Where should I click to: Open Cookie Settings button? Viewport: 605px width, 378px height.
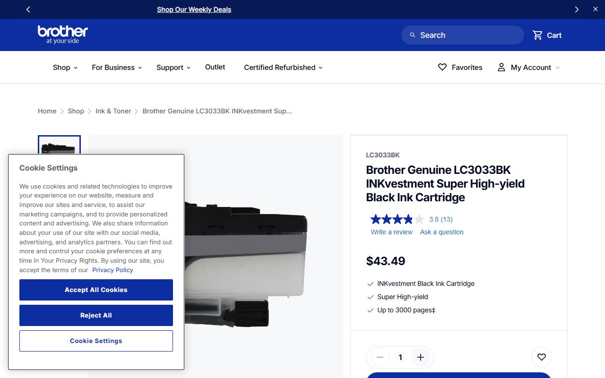96,341
